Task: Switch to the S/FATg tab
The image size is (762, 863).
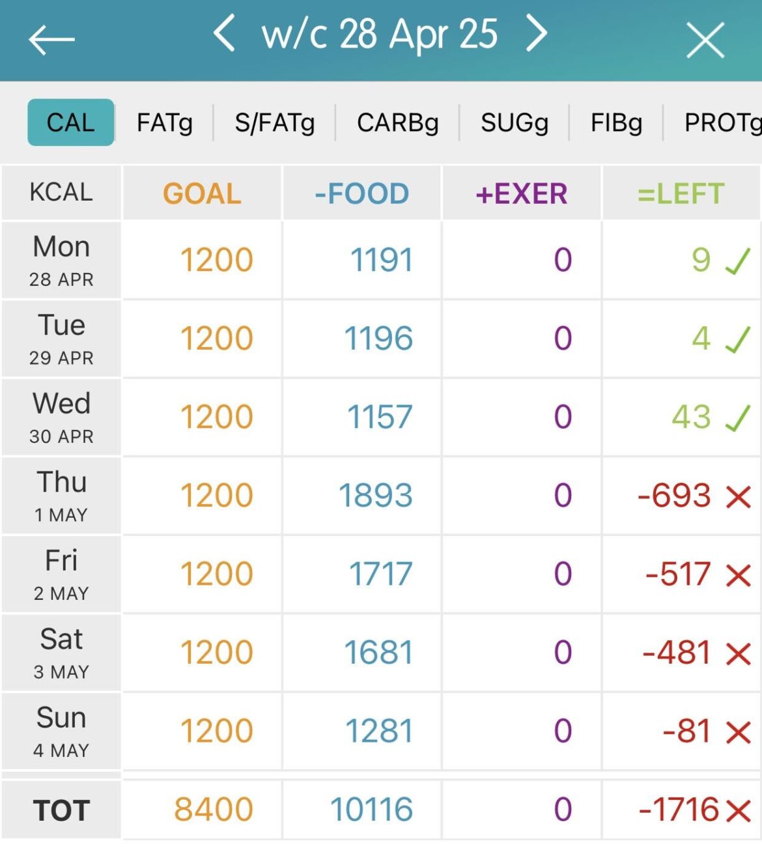Action: pos(274,122)
